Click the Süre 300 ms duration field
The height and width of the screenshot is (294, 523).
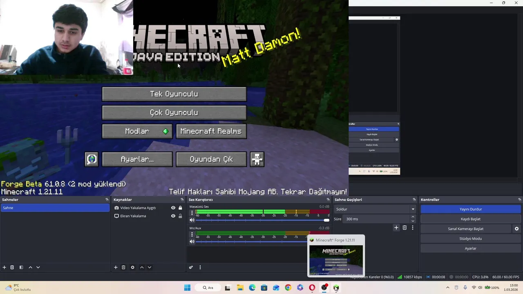[376, 219]
